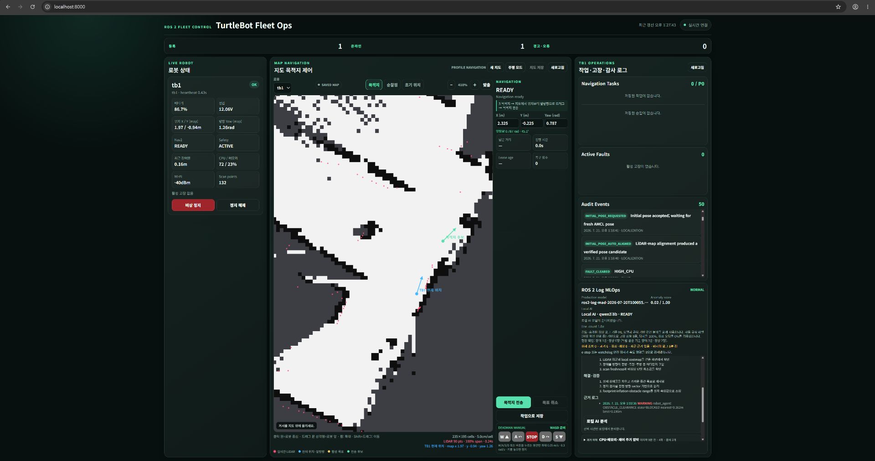Click the Anomaly score 0.02 / 1.00

pyautogui.click(x=660, y=302)
